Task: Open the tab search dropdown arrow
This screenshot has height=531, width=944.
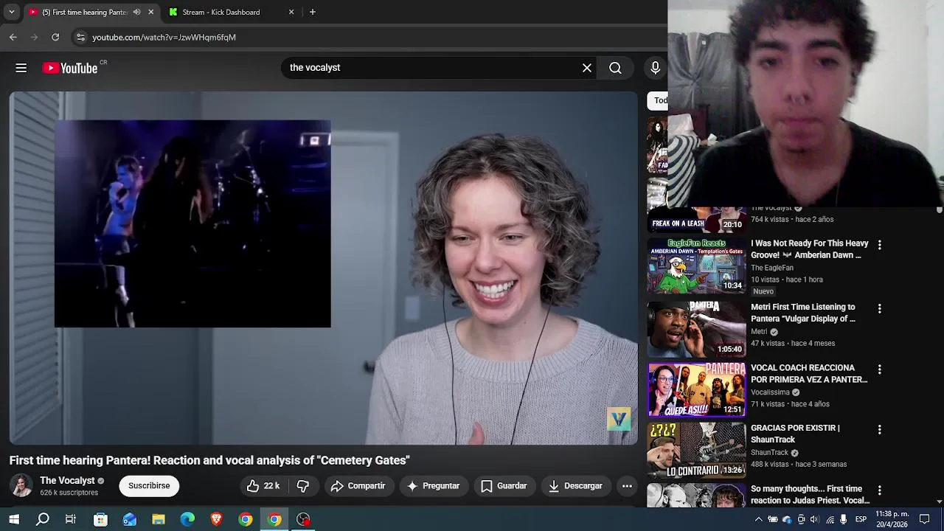Action: [x=11, y=12]
